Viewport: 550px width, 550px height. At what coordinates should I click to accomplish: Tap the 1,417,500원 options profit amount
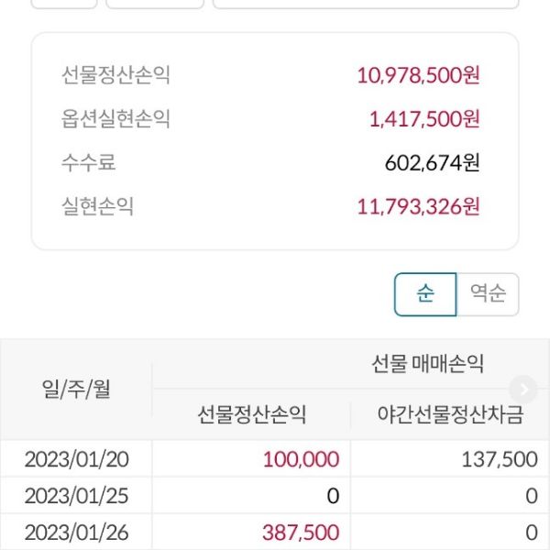coord(424,119)
